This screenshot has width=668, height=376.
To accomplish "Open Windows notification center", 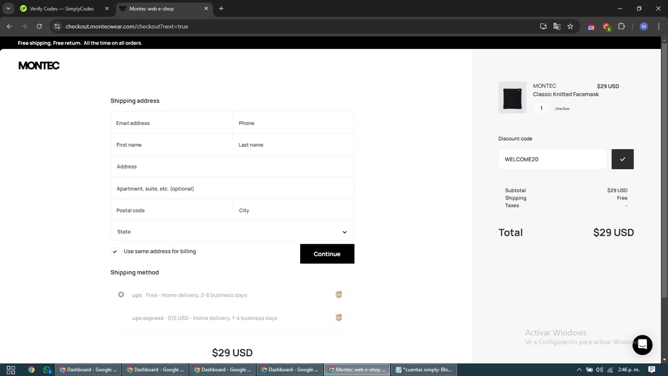I will (x=652, y=370).
